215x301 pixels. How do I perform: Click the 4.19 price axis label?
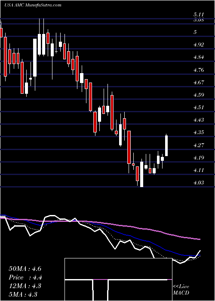tap(199, 158)
